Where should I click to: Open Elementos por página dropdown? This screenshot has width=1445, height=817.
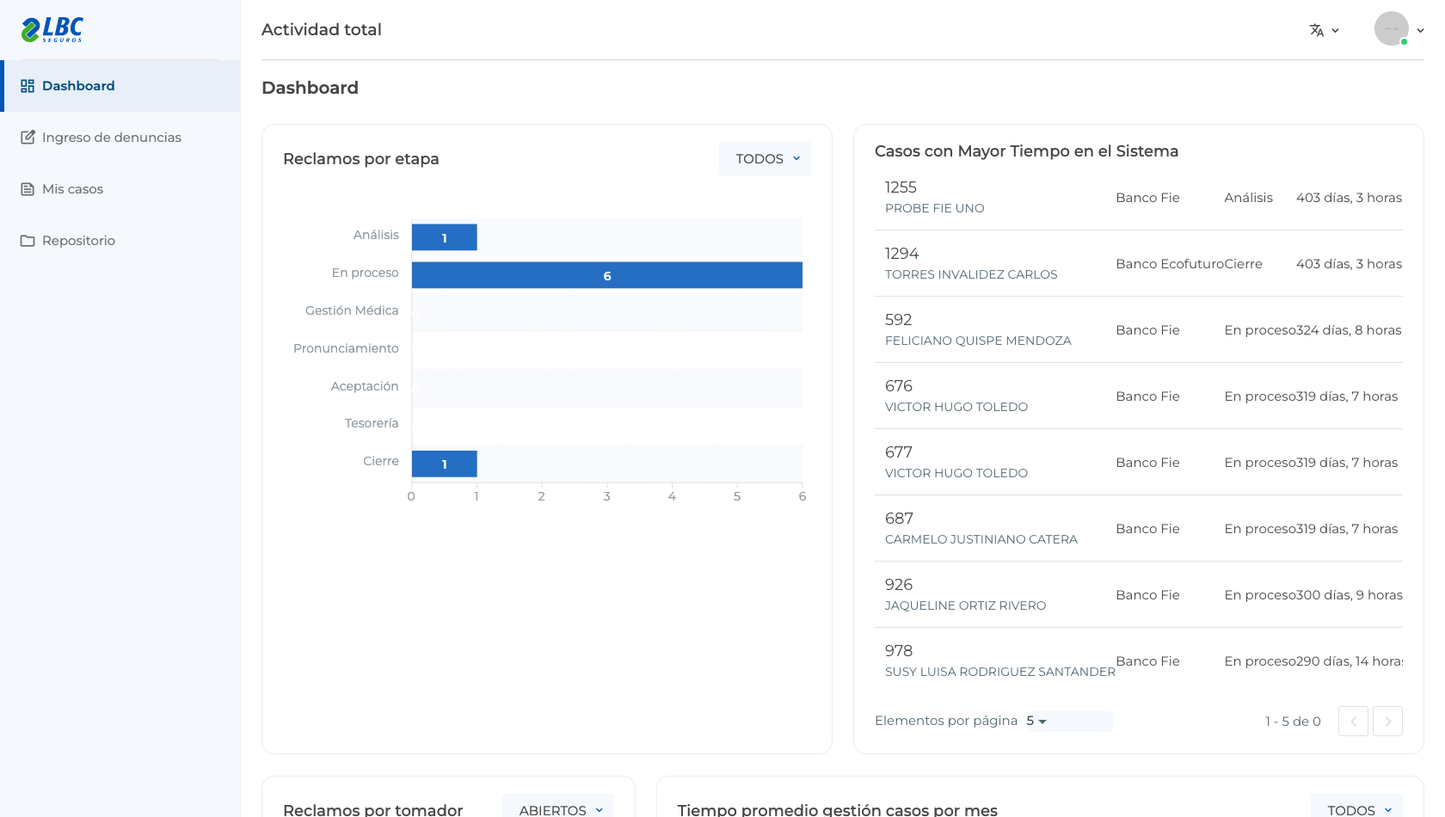point(1068,721)
